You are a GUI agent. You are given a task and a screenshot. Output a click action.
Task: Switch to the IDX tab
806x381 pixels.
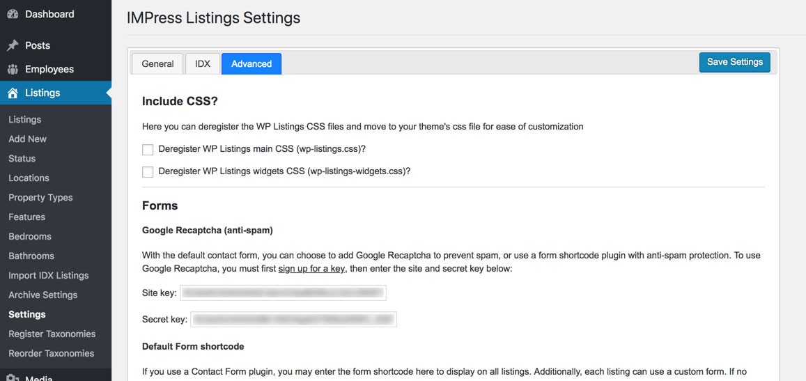coord(203,64)
